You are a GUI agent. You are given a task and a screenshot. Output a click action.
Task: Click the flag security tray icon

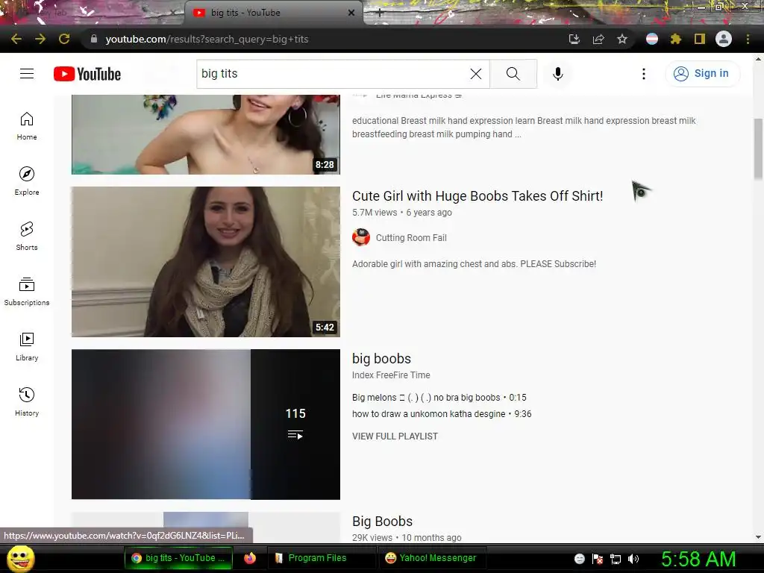[x=598, y=559]
